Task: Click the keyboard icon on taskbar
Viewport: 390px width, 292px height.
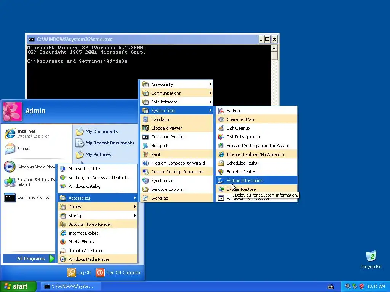Action: pos(331,287)
